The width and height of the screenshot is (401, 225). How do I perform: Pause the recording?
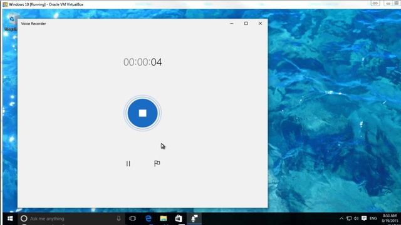[128, 164]
